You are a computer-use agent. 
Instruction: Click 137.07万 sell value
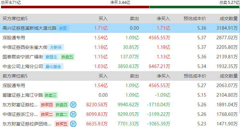tap(130, 57)
